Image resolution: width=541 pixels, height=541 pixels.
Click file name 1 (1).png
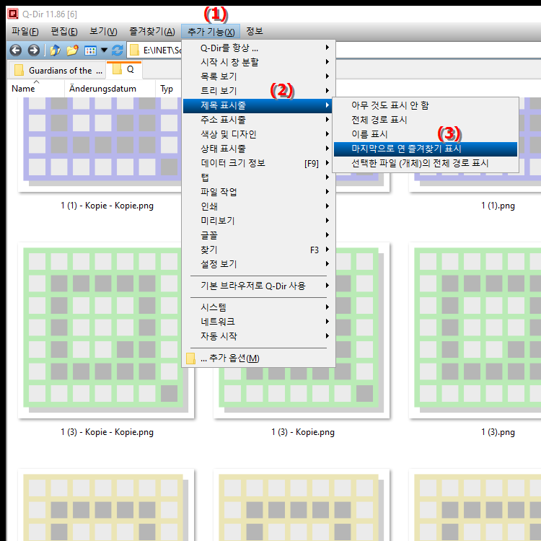click(x=498, y=206)
